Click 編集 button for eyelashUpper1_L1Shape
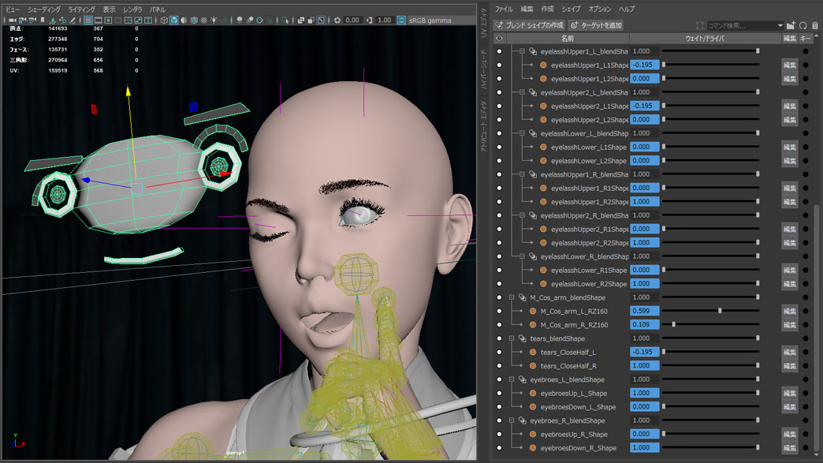This screenshot has width=823, height=463. 789,65
